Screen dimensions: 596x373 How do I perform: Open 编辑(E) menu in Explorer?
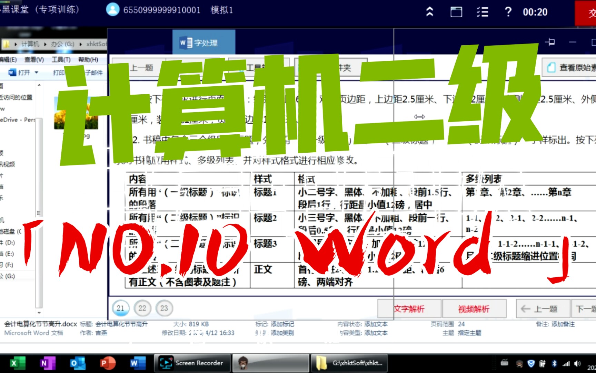pyautogui.click(x=8, y=59)
